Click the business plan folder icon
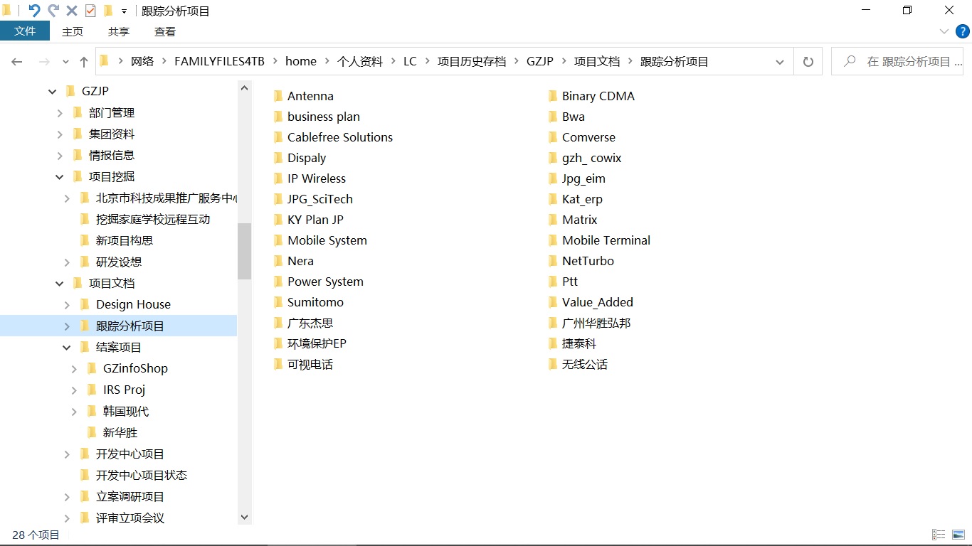 pos(278,117)
